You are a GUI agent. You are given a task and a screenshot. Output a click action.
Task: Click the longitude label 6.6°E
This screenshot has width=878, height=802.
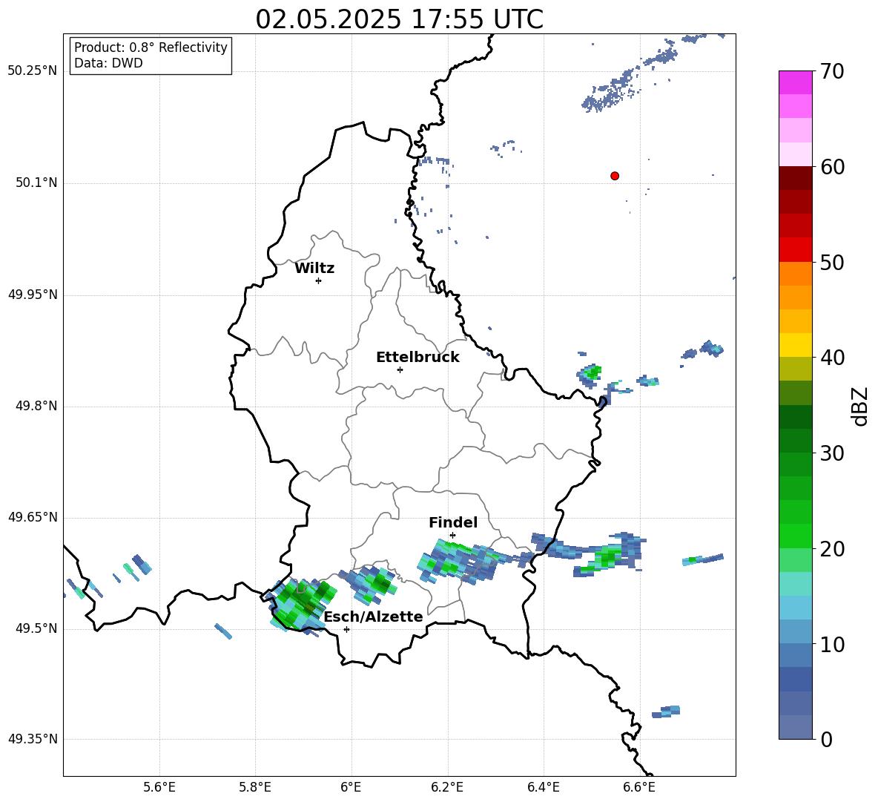point(639,787)
